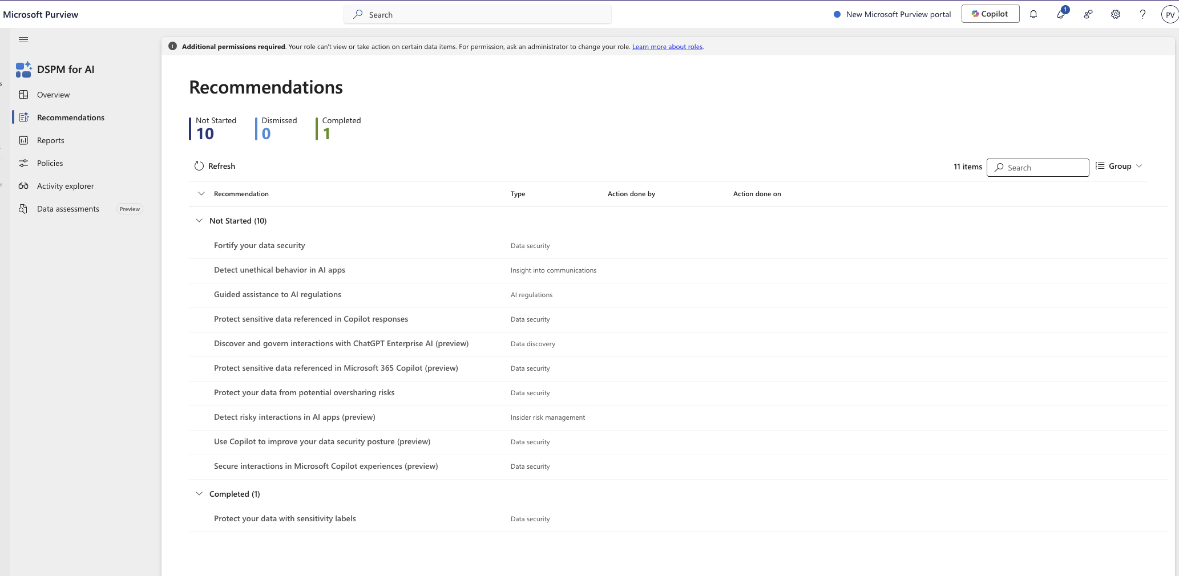Open the feedback community icon in header
1179x576 pixels.
1088,14
